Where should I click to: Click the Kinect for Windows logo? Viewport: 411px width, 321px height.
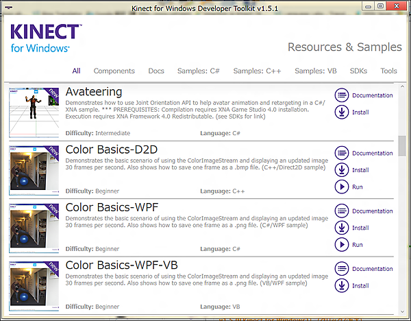(46, 38)
